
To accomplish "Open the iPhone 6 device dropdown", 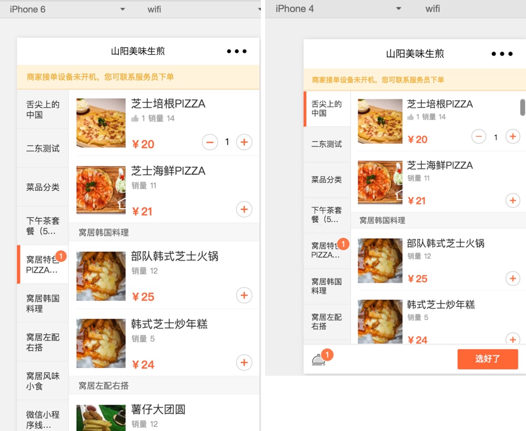I will tap(67, 9).
